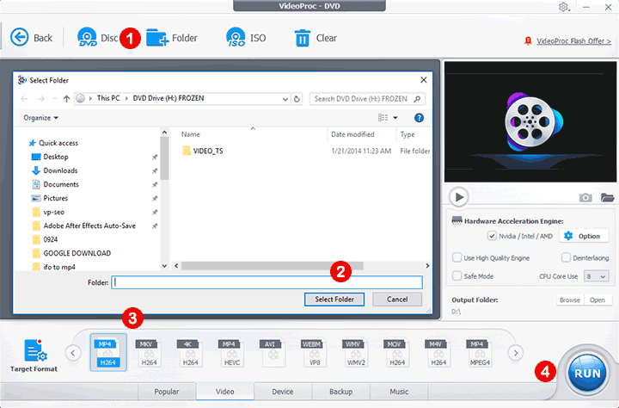This screenshot has width=619, height=408.
Task: Select 4K H264 format
Action: point(191,352)
